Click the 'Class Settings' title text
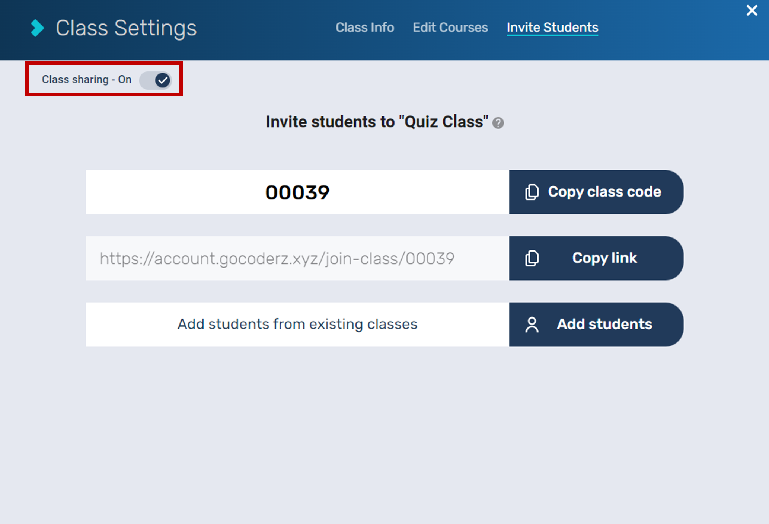This screenshot has height=524, width=769. [x=126, y=28]
